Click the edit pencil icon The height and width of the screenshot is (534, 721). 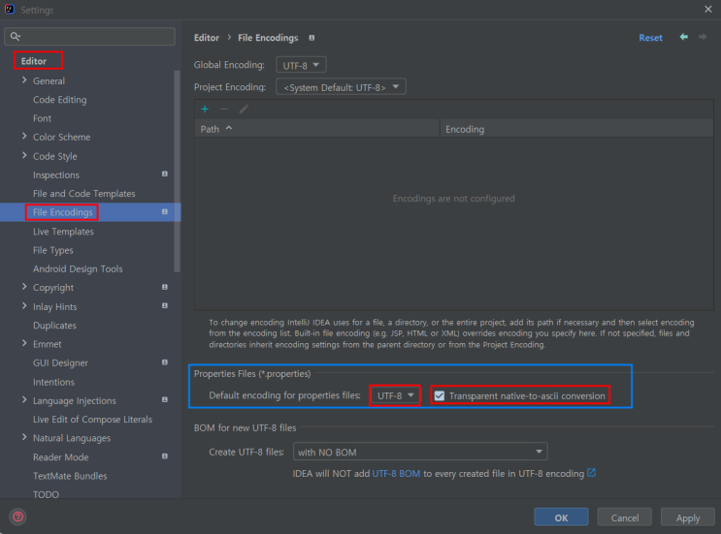pos(244,110)
